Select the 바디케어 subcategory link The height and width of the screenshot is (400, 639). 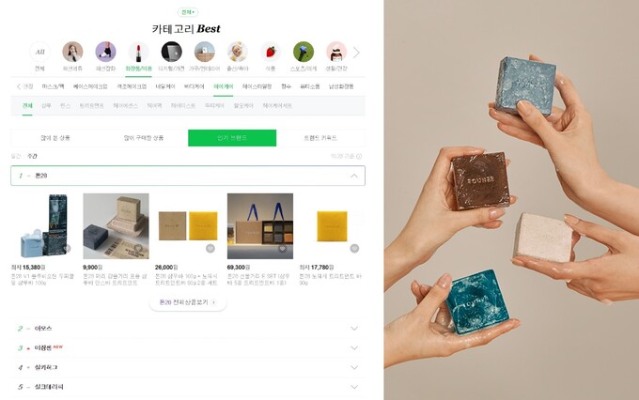[194, 86]
